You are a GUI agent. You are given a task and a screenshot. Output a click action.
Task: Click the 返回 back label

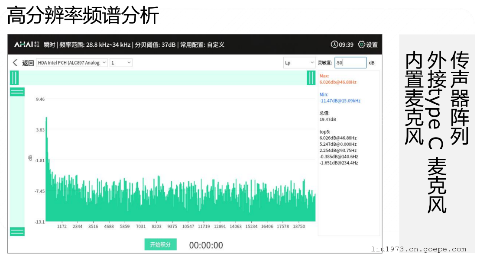point(28,63)
